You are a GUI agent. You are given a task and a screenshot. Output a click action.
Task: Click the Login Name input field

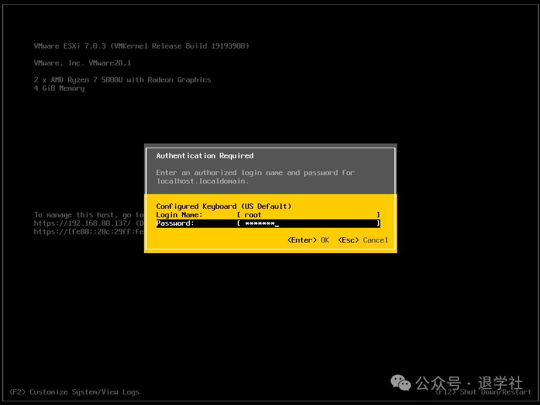pos(308,215)
